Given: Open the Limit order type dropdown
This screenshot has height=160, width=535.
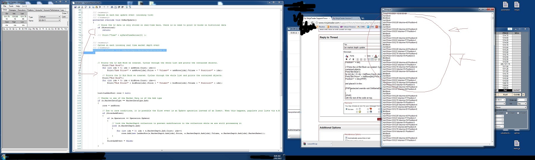Looking at the screenshot, I should pyautogui.click(x=64, y=17).
